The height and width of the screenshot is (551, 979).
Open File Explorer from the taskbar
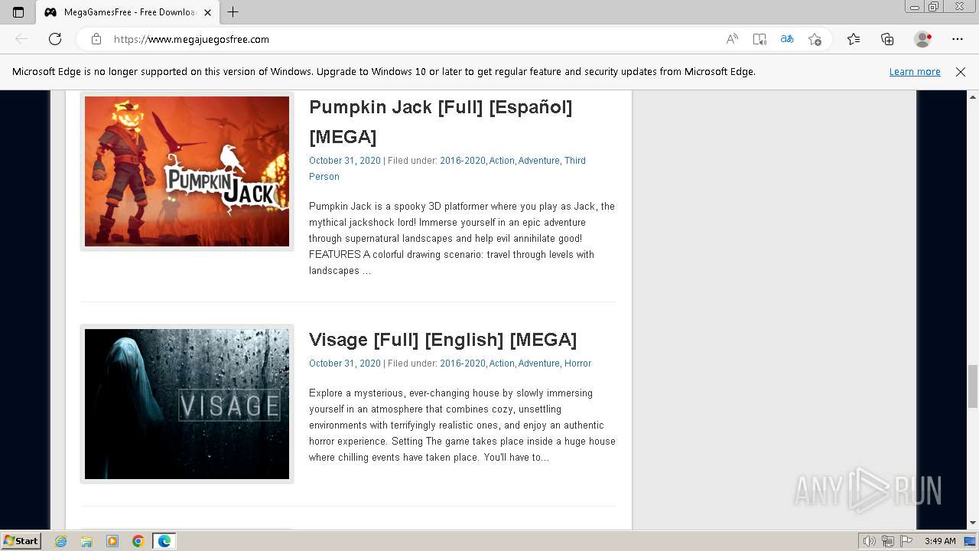tap(86, 541)
